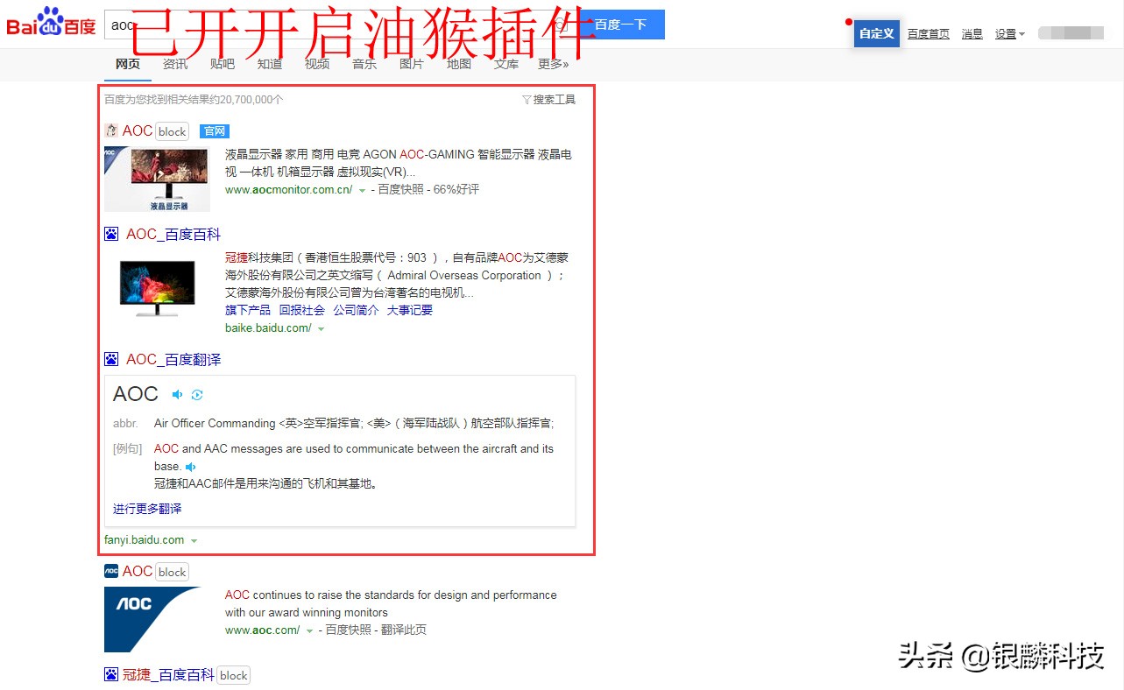This screenshot has width=1124, height=690.
Task: Block the 冠捷_百度百科 result
Action: 233,674
